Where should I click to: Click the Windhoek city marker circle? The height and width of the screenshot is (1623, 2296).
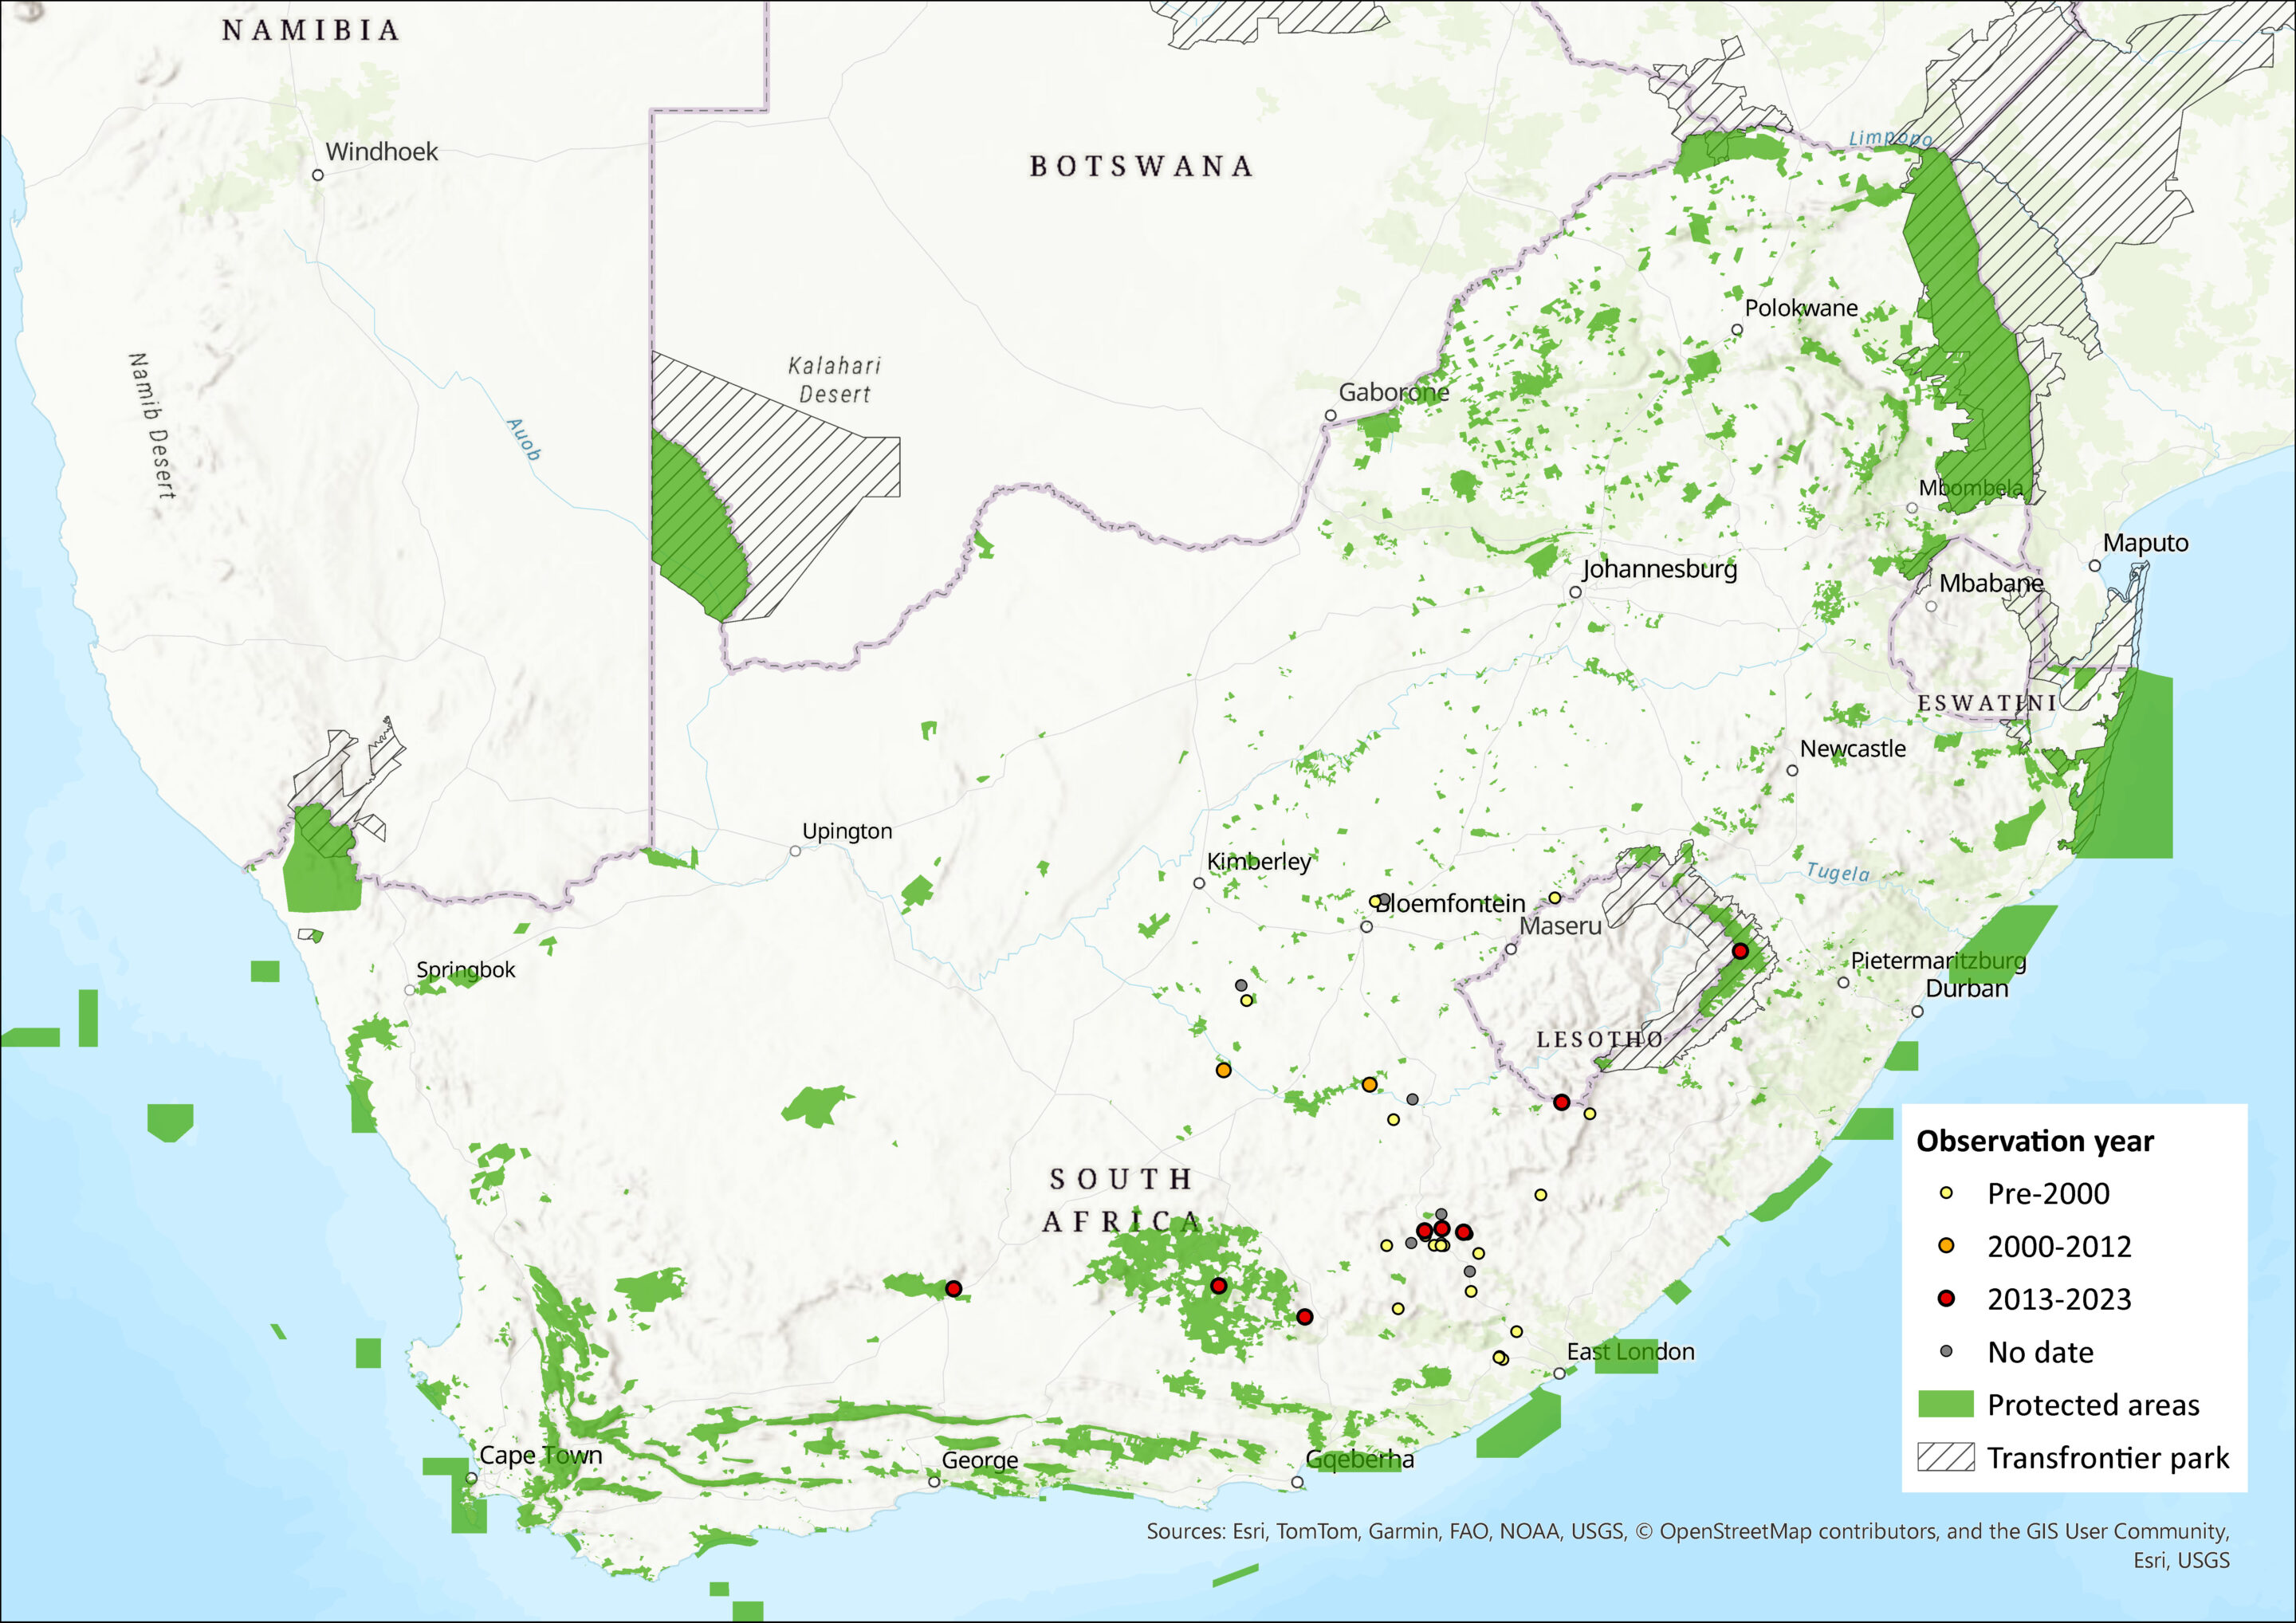(318, 175)
